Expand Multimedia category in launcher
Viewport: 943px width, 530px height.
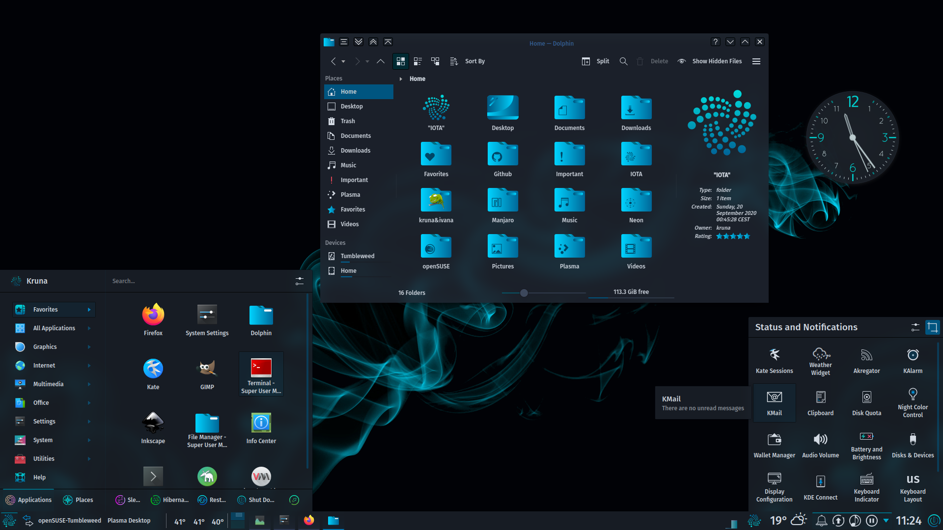pyautogui.click(x=54, y=384)
